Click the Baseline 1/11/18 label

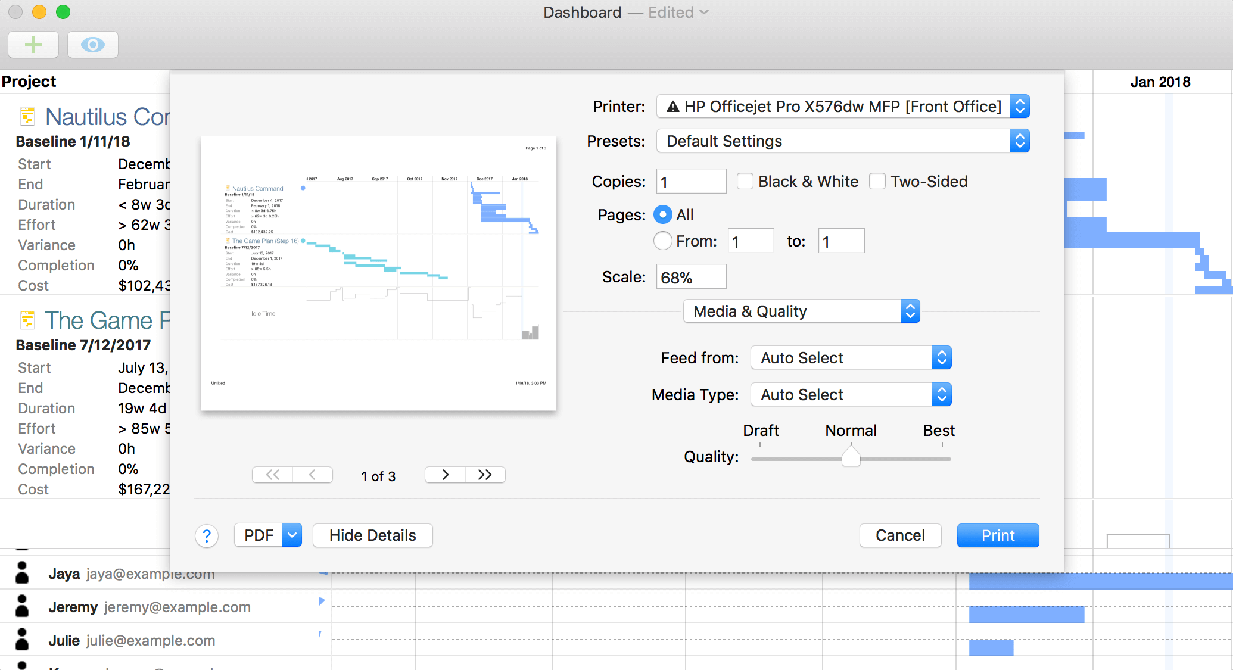coord(73,141)
